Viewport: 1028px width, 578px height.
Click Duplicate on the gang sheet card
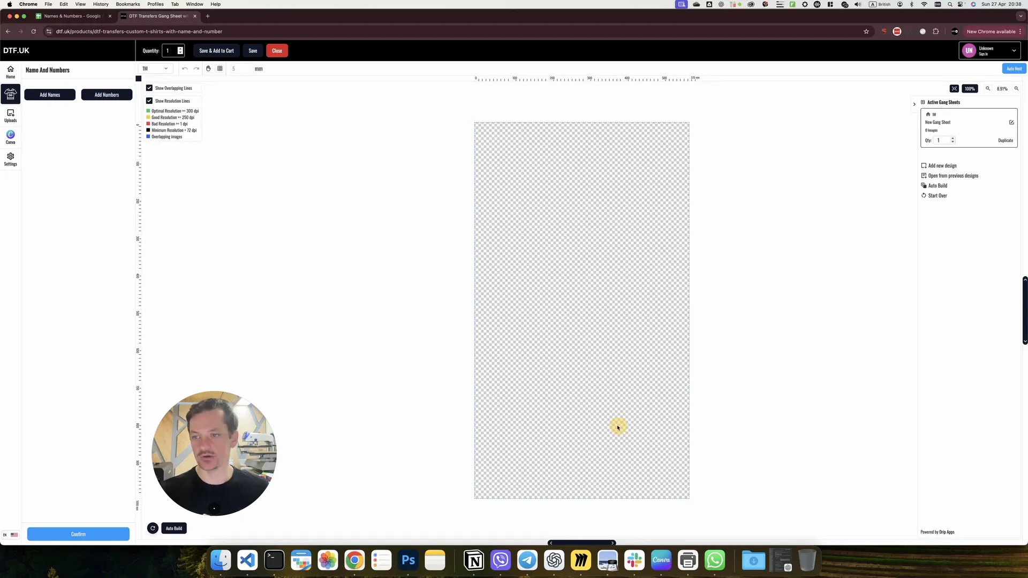[x=1006, y=141]
